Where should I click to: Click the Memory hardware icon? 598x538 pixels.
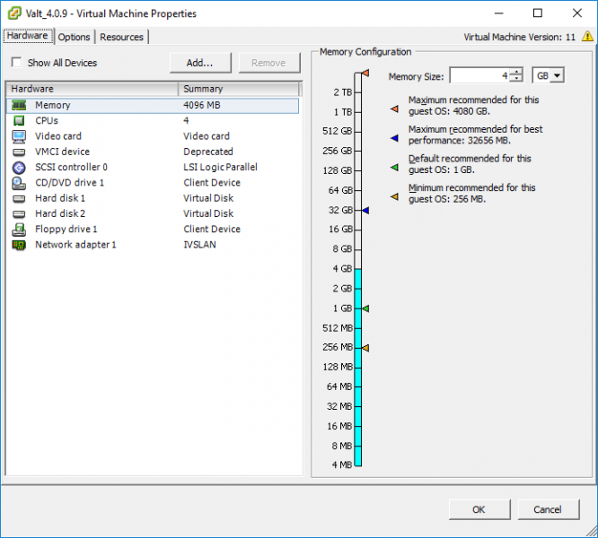[19, 105]
